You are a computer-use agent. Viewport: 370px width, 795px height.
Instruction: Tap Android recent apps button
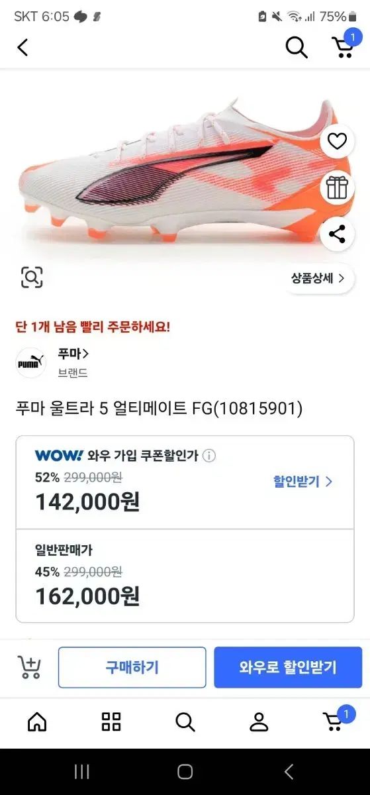point(81,771)
